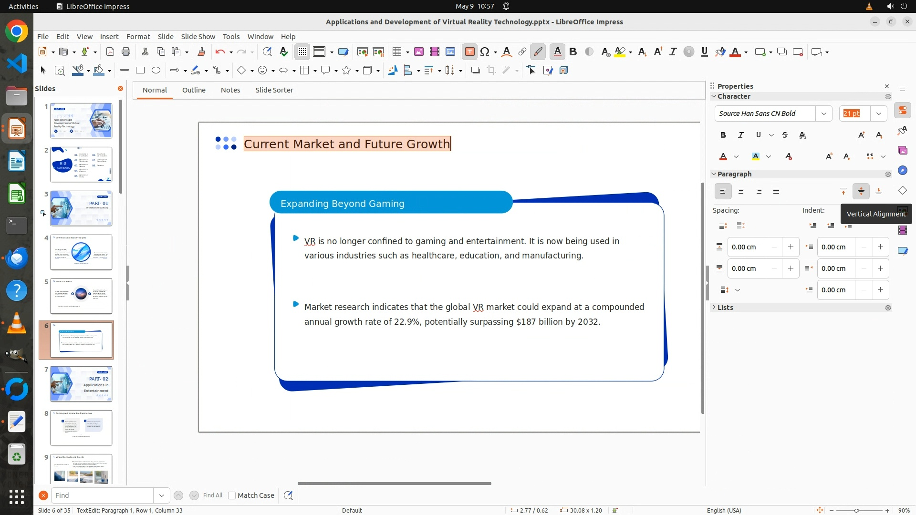This screenshot has width=916, height=515.
Task: Expand the Lists section
Action: [x=725, y=308]
